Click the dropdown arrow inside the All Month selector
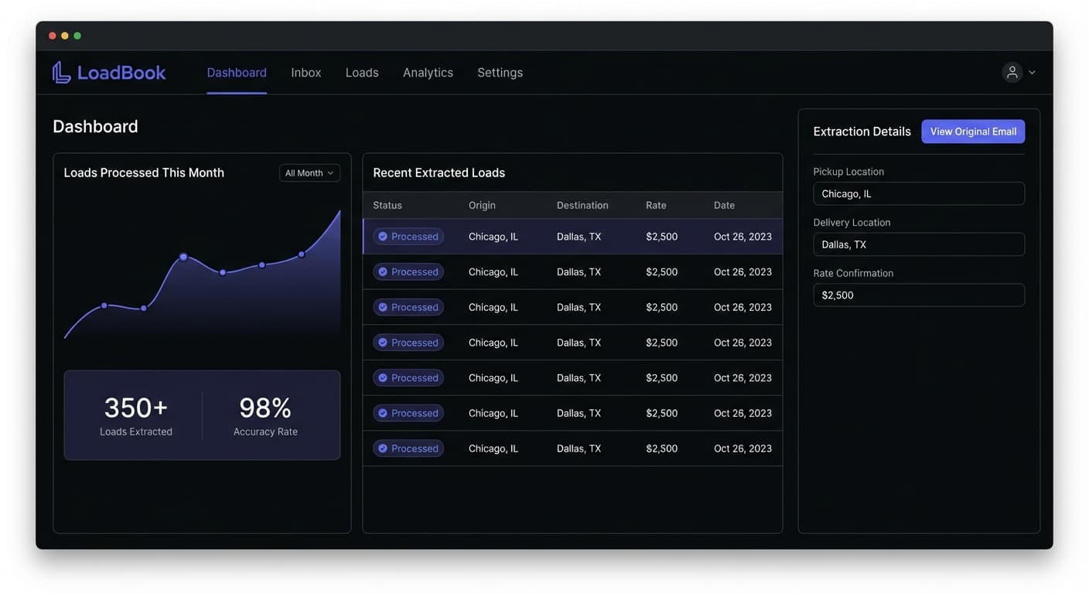Viewport: 1089px width, 594px height. [332, 172]
